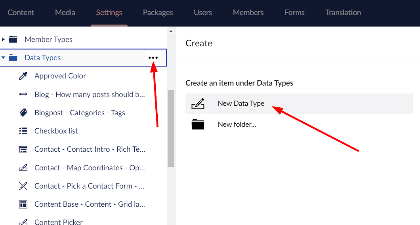Expand the Member Types tree node
Screen dimensions: 420x225
coord(3,39)
